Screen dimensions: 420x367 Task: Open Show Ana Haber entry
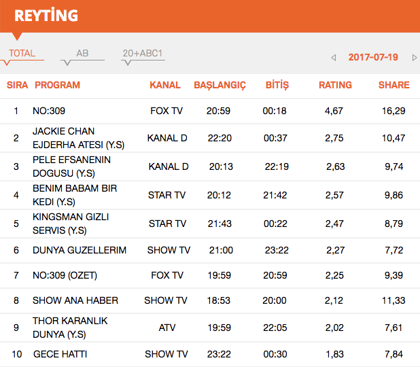coord(75,300)
